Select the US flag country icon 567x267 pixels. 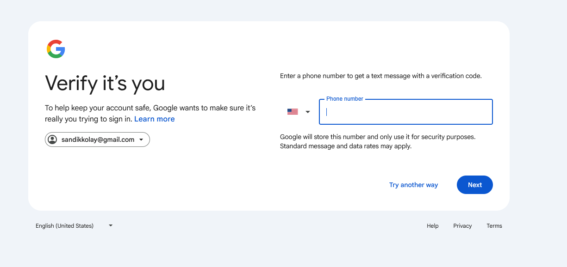293,112
